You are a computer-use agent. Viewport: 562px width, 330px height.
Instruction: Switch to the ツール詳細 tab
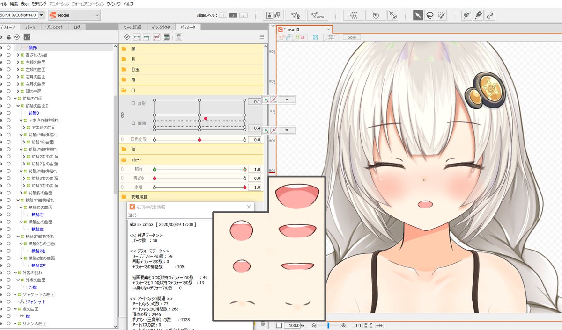point(132,27)
